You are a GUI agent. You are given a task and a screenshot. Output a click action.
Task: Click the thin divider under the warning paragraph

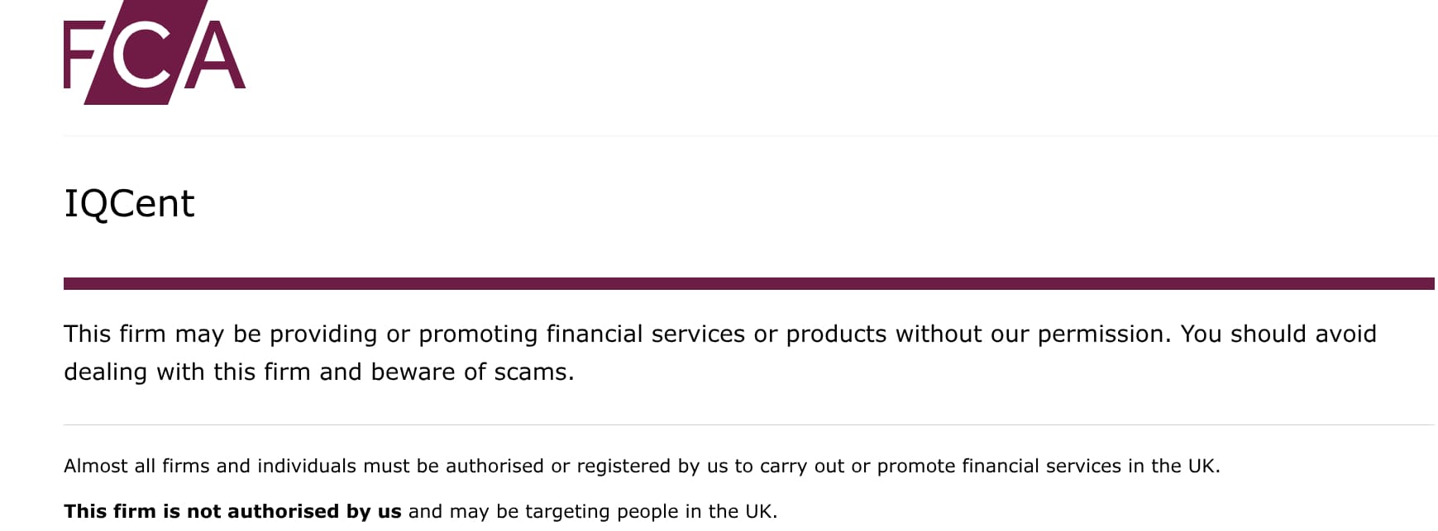pos(748,425)
